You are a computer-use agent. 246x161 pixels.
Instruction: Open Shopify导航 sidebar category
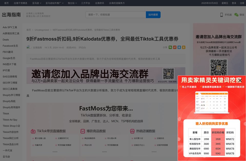9,101
